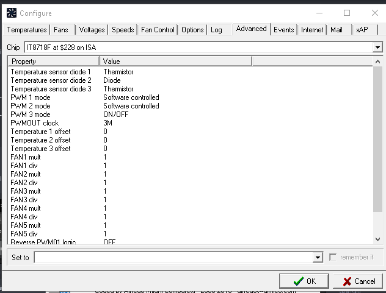Viewport: 386px width, 293px height.
Task: Click Thermistor value of sensor diode 3
Action: pos(118,89)
